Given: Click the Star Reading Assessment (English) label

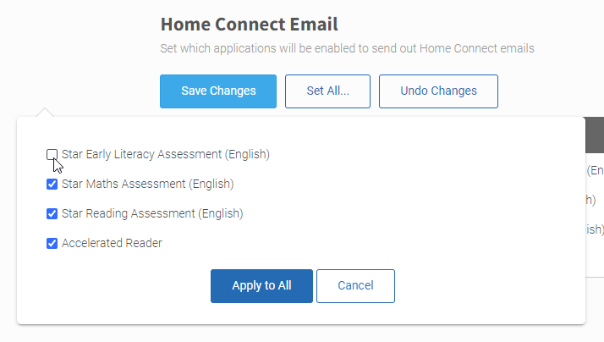Looking at the screenshot, I should [x=152, y=213].
